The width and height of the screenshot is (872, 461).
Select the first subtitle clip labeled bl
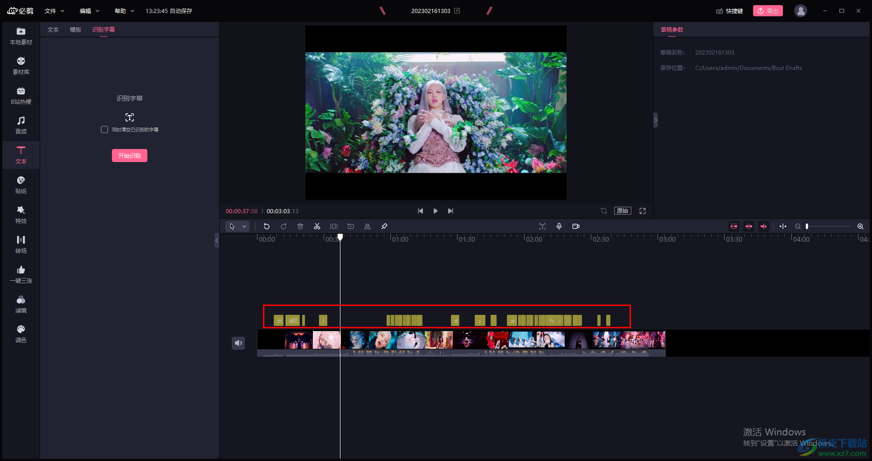[x=279, y=320]
